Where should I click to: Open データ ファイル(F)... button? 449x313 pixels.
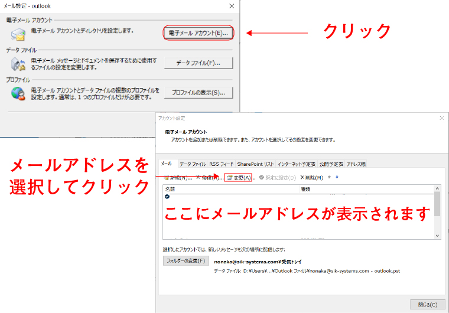tap(198, 63)
